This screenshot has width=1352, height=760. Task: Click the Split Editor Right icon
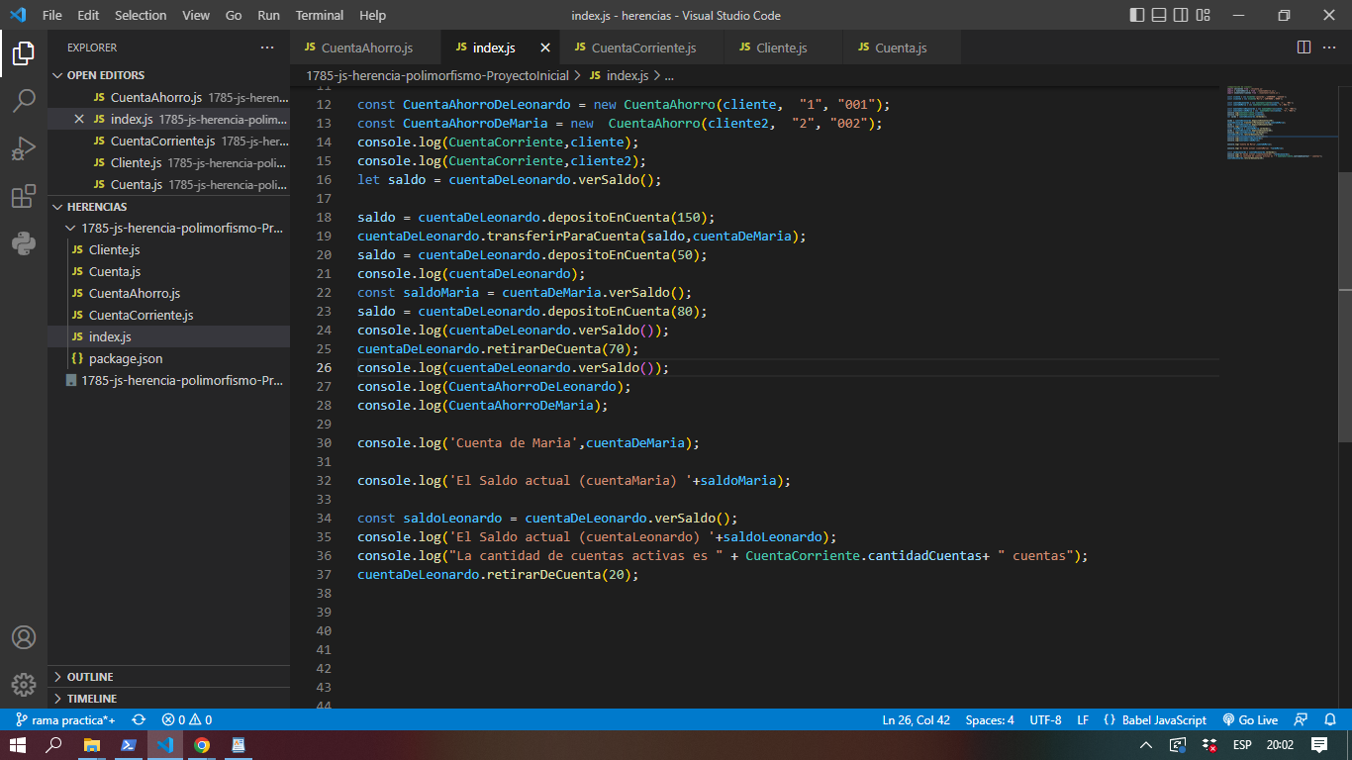tap(1304, 47)
